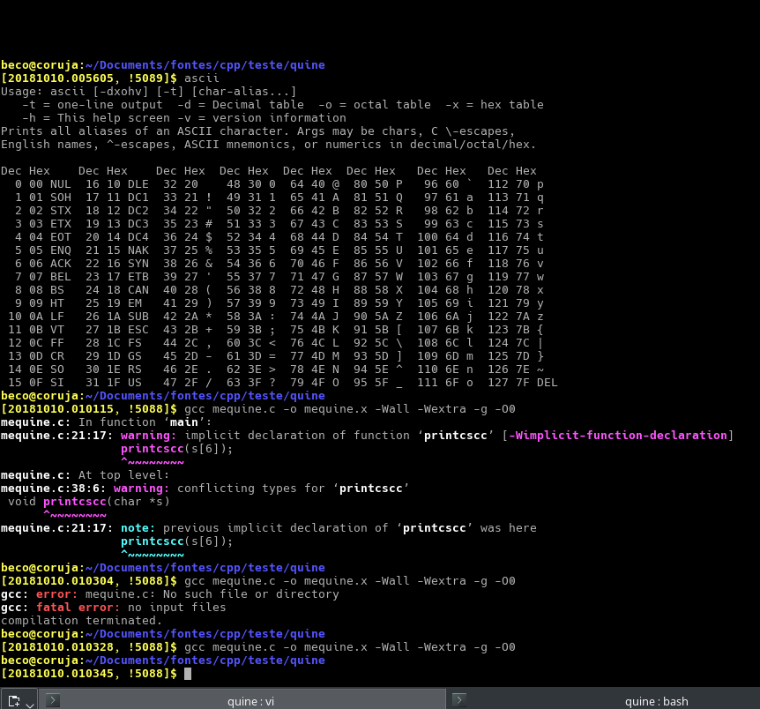Click "conflicting types for 'printcscc'" message
This screenshot has height=709, width=760.
(x=293, y=489)
